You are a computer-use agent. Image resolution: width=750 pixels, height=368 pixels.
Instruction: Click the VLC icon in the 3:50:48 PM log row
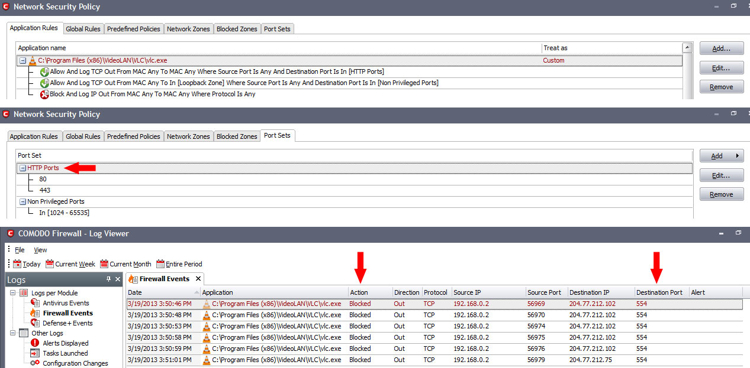(x=207, y=315)
